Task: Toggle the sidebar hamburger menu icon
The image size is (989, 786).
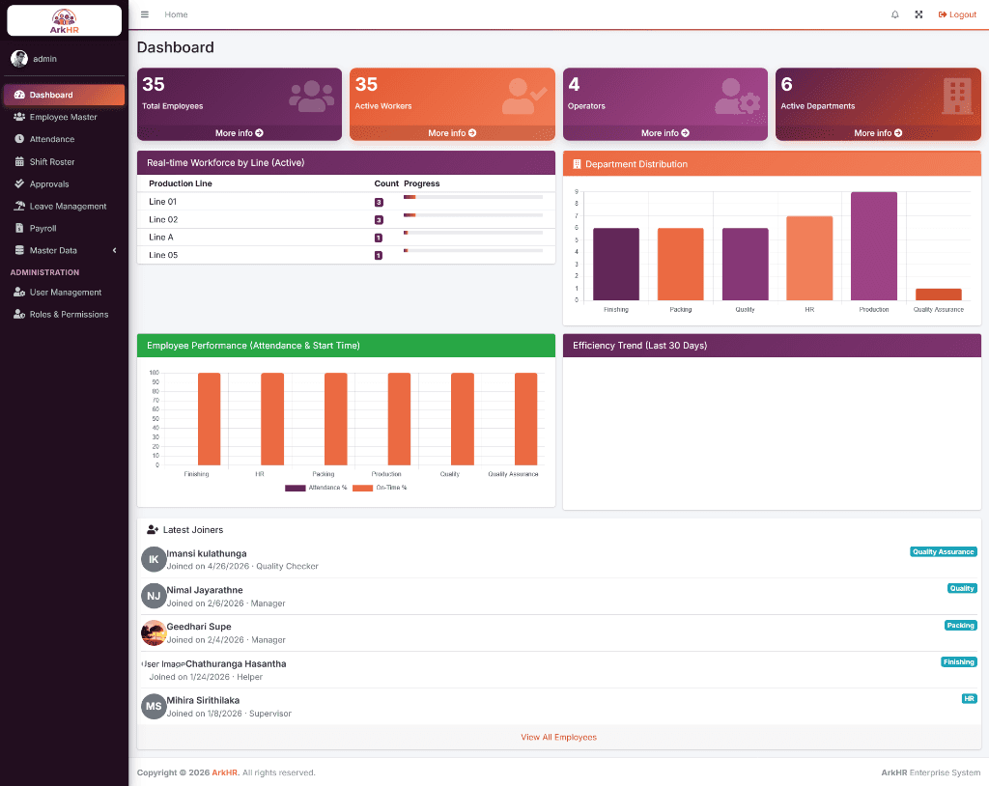Action: (145, 14)
